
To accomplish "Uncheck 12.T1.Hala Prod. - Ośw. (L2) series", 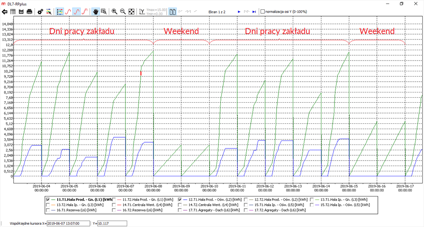I will [180, 200].
